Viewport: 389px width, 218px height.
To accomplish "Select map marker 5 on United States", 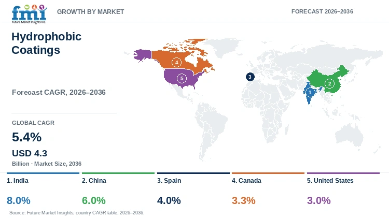I will [182, 79].
